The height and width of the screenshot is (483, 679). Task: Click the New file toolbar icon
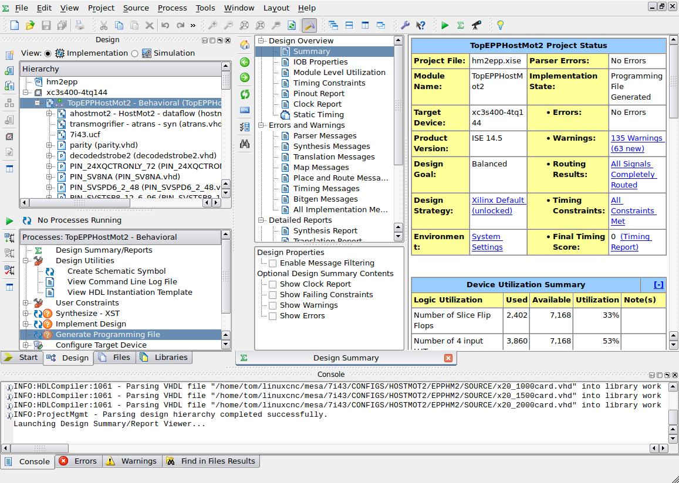tap(14, 25)
